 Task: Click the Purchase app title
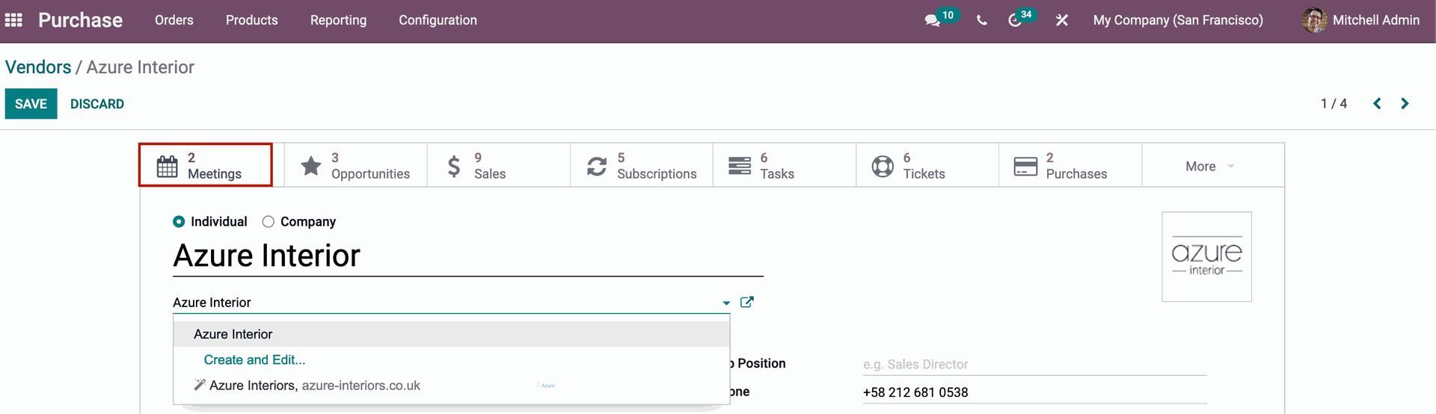(x=80, y=20)
